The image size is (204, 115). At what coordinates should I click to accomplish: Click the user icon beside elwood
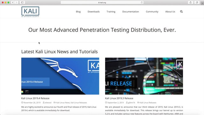click(44, 103)
